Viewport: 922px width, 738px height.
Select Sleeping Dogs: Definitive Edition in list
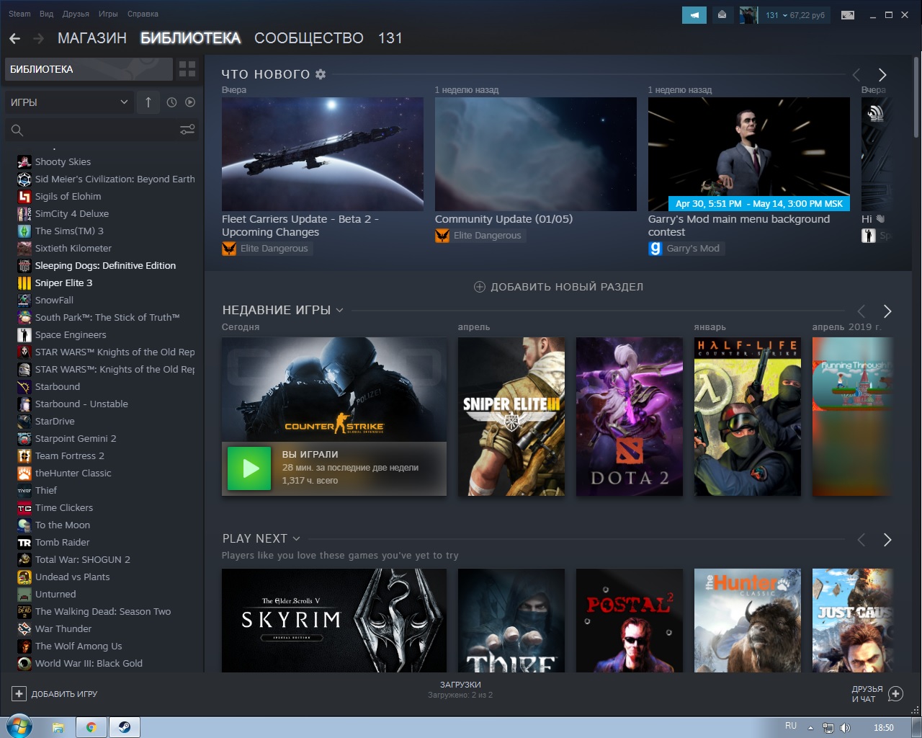pyautogui.click(x=105, y=265)
